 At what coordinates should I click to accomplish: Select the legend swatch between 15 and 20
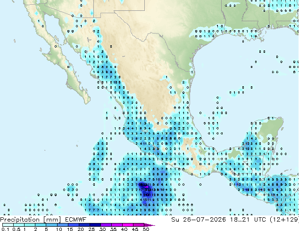point(74,225)
